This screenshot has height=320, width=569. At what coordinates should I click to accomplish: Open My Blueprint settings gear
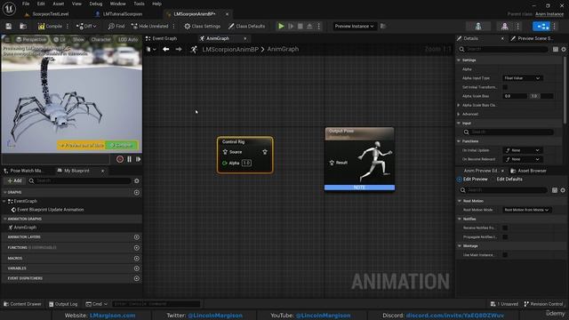[x=136, y=180]
